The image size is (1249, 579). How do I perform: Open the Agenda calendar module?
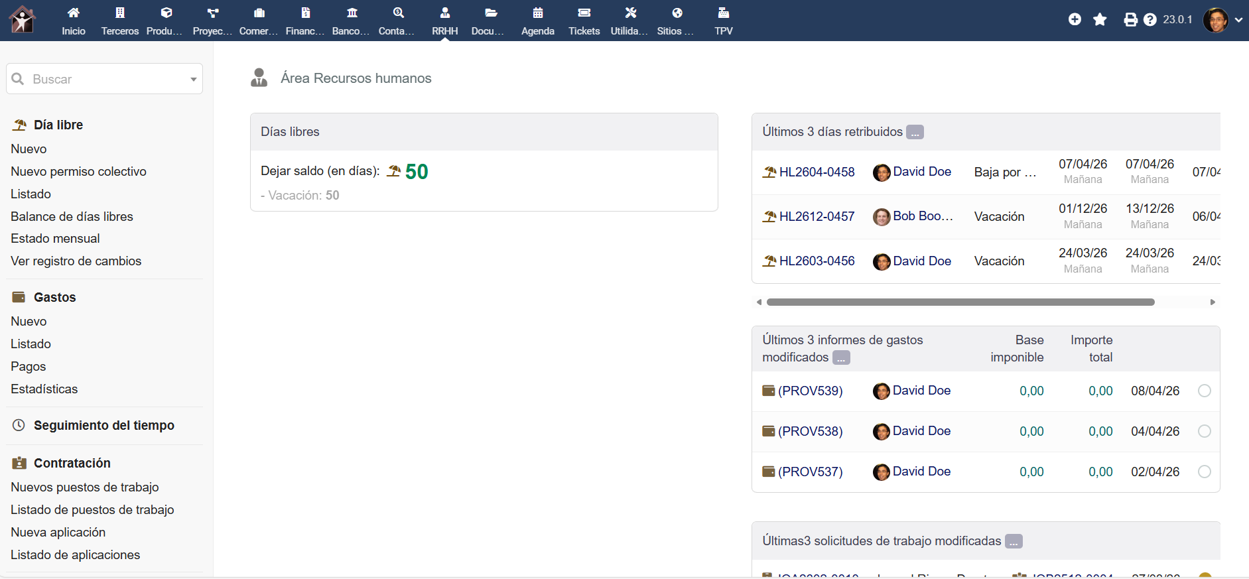[x=538, y=21]
